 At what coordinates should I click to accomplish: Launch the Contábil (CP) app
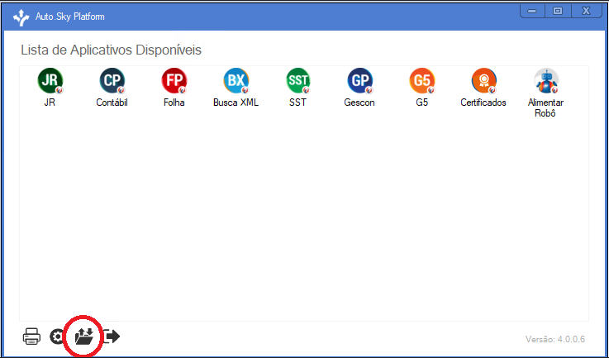112,81
